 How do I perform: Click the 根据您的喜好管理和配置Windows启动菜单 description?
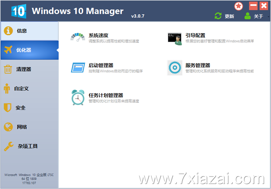220,41
